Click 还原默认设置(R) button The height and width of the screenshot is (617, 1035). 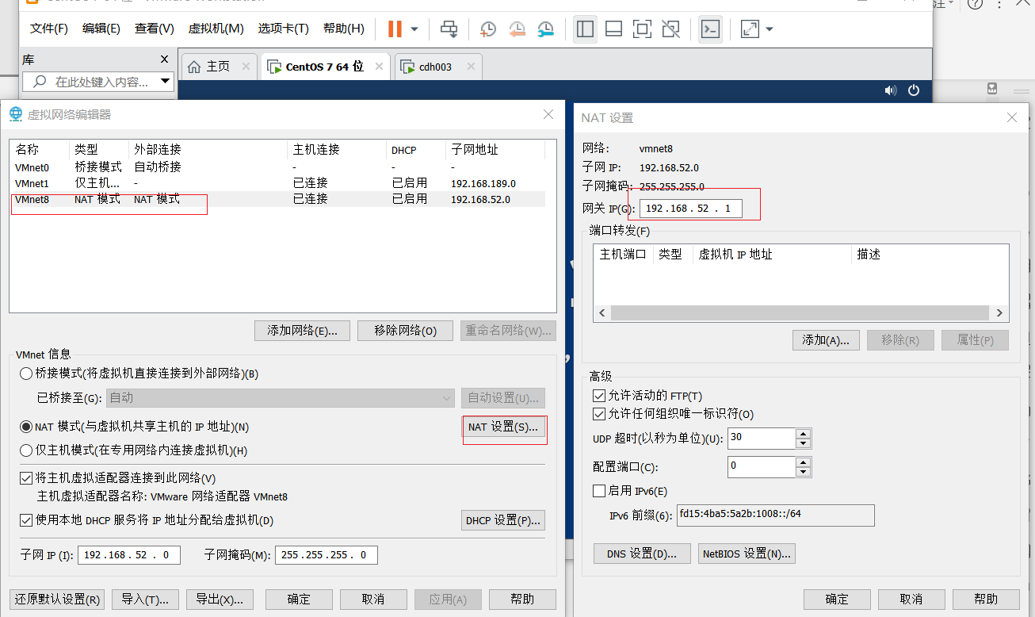coord(57,600)
